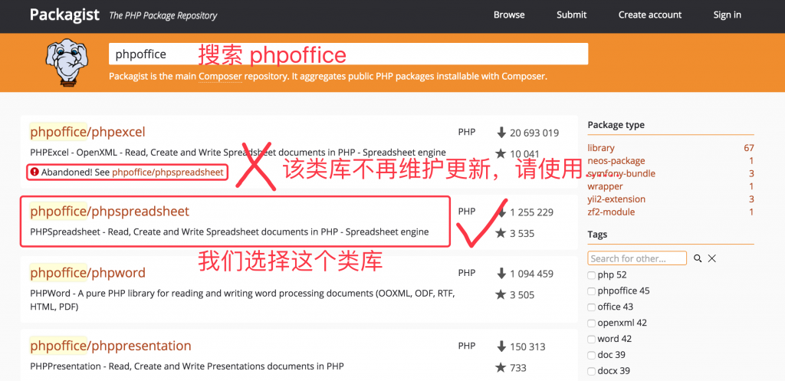The width and height of the screenshot is (785, 381).
Task: Click download arrow icon for phpoffice/phppresentation
Action: pos(501,347)
